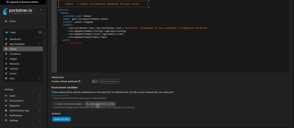294x128 pixels.
Task: Expand the Host chevron
Action: click(x=40, y=79)
